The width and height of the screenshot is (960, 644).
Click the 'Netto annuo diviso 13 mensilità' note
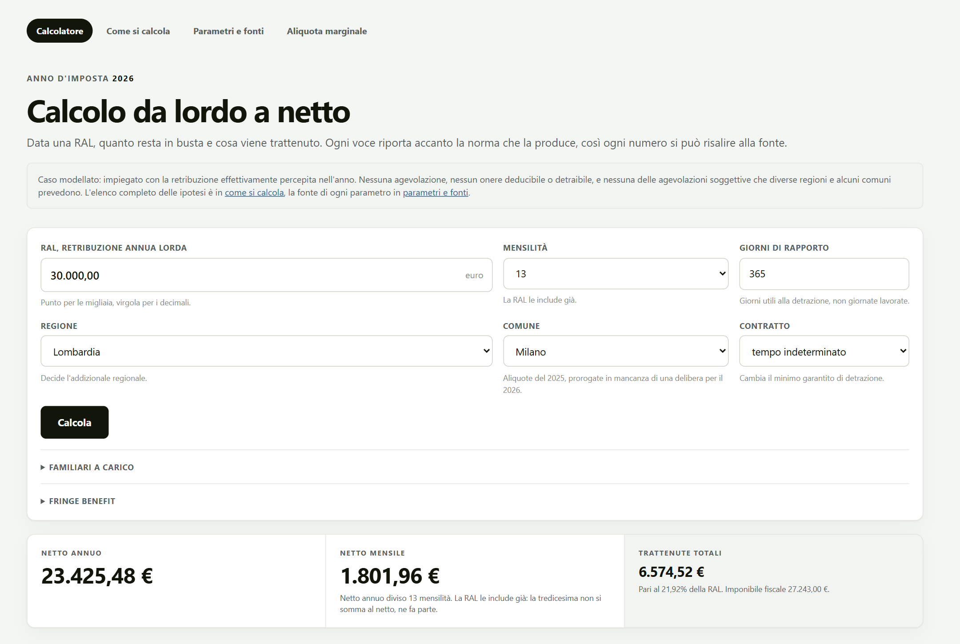tap(471, 604)
